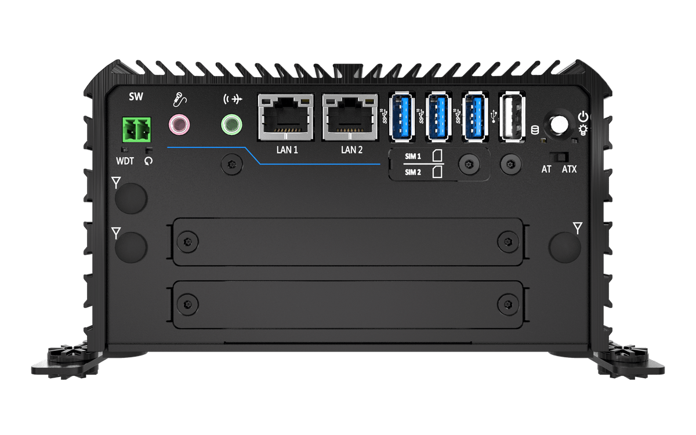The height and width of the screenshot is (435, 696).
Task: Click antenna symbol on the right side
Action: (577, 227)
